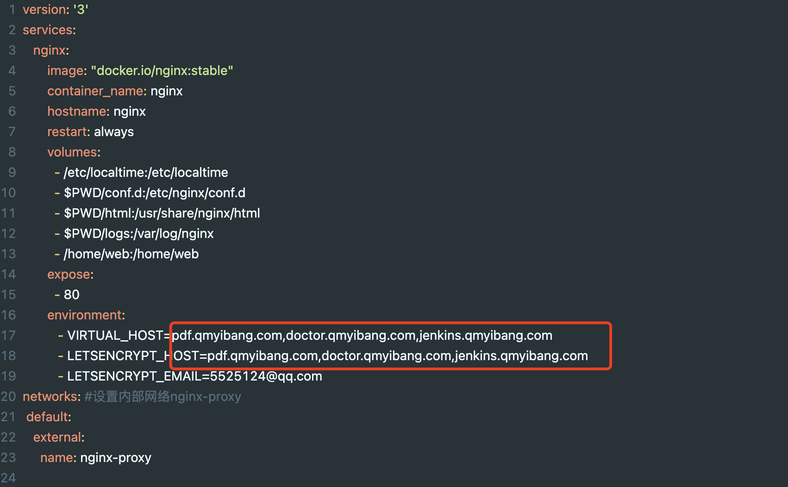Click the 'always' value after restart

tap(114, 132)
